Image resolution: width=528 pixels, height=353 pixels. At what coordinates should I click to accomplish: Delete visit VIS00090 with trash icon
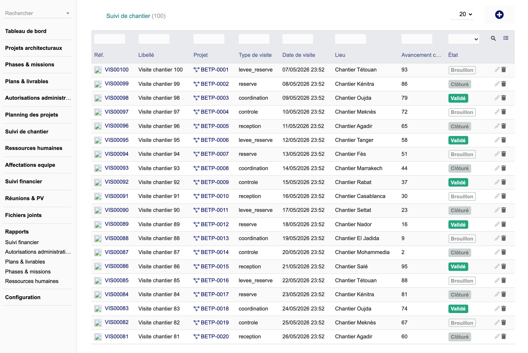coord(504,210)
